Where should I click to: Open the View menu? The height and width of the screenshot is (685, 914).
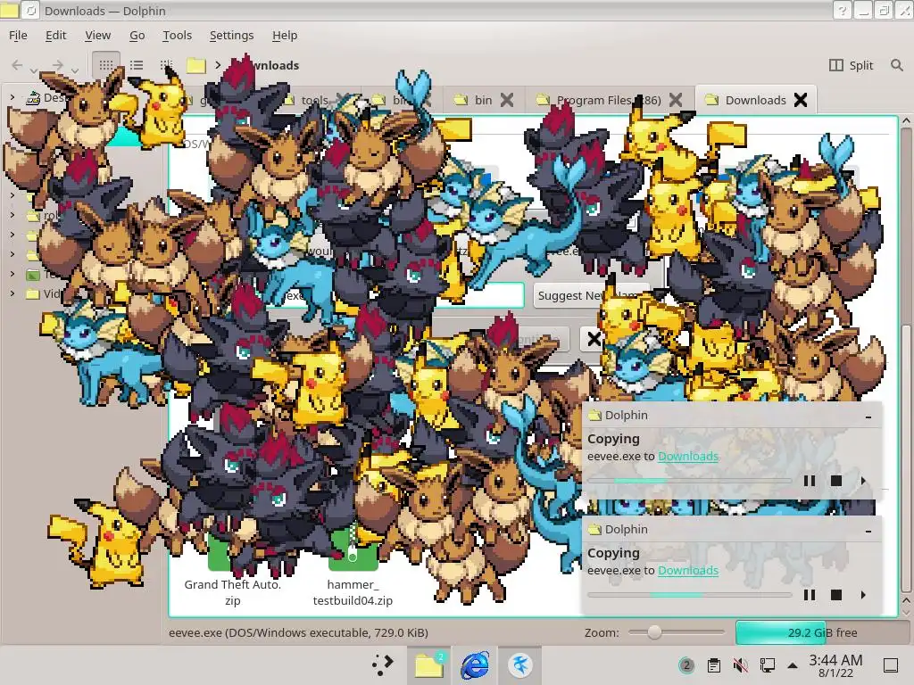point(98,36)
